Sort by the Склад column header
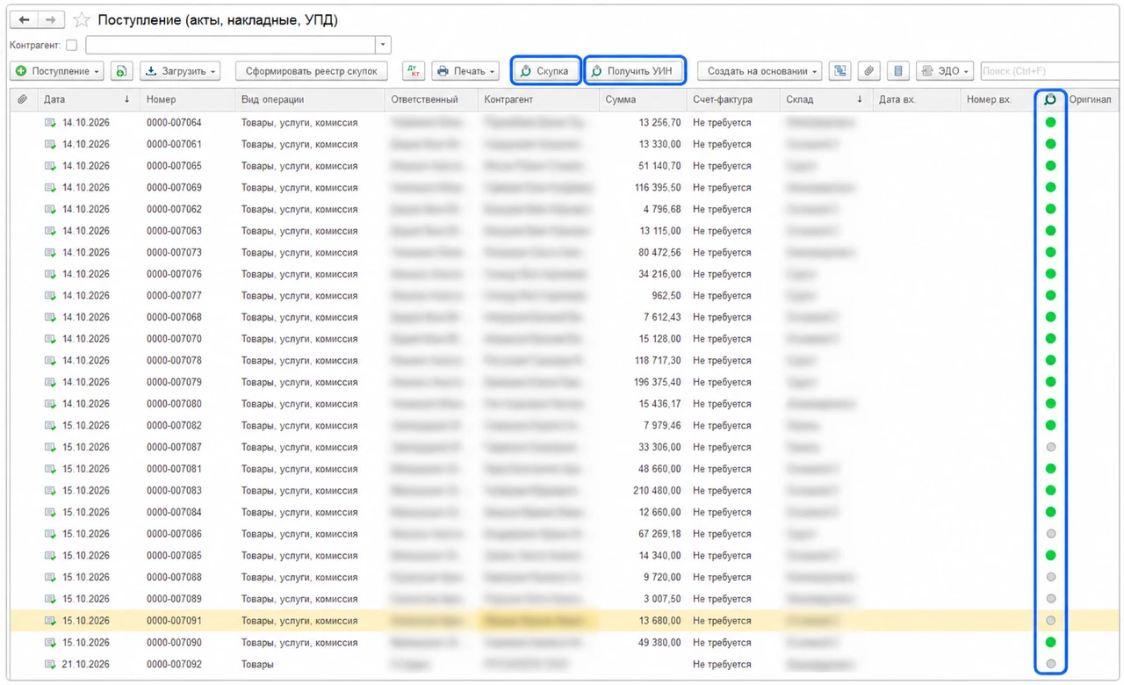 click(825, 100)
